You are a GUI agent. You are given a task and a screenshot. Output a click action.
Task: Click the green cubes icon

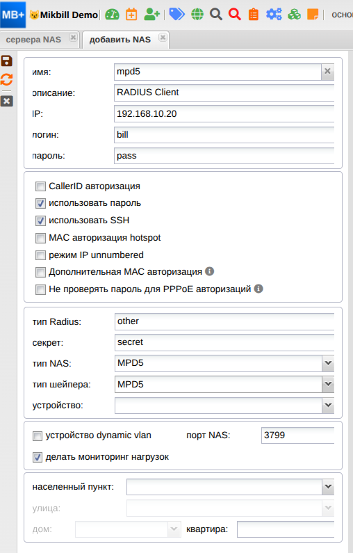(294, 15)
